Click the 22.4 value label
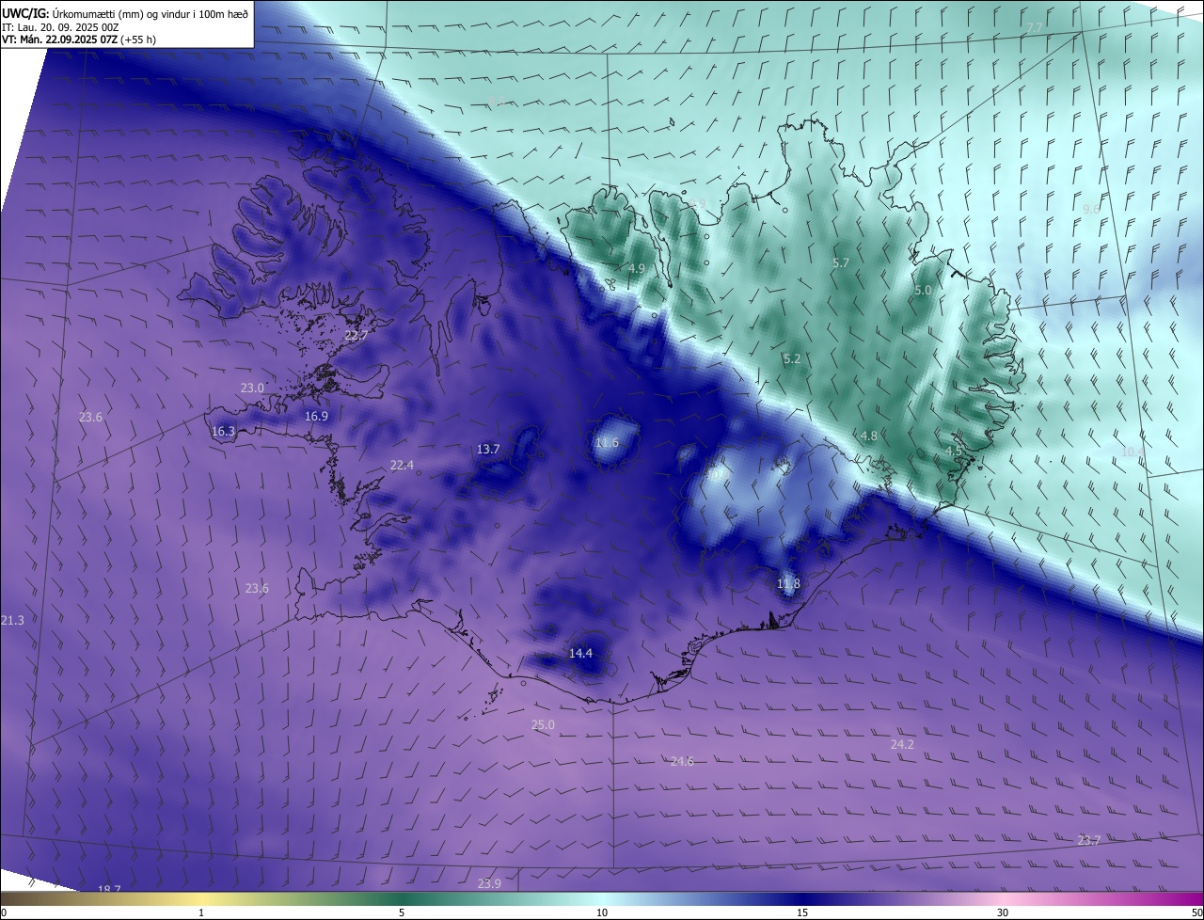The image size is (1204, 920). click(x=402, y=466)
